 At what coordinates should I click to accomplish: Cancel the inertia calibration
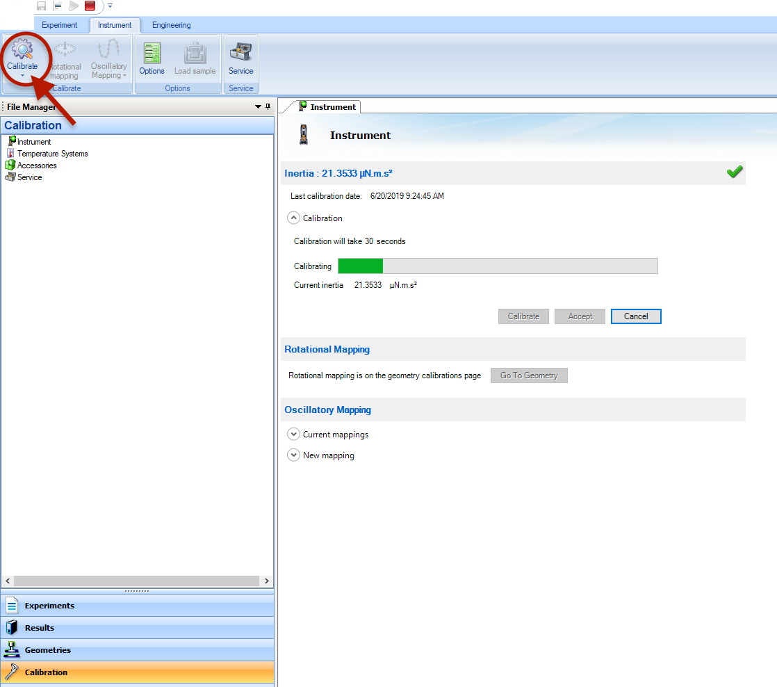click(636, 316)
